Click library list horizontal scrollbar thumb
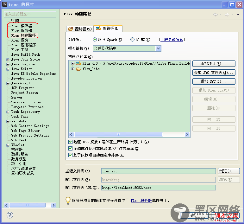Viewport: 244px width, 224px height. click(119, 134)
